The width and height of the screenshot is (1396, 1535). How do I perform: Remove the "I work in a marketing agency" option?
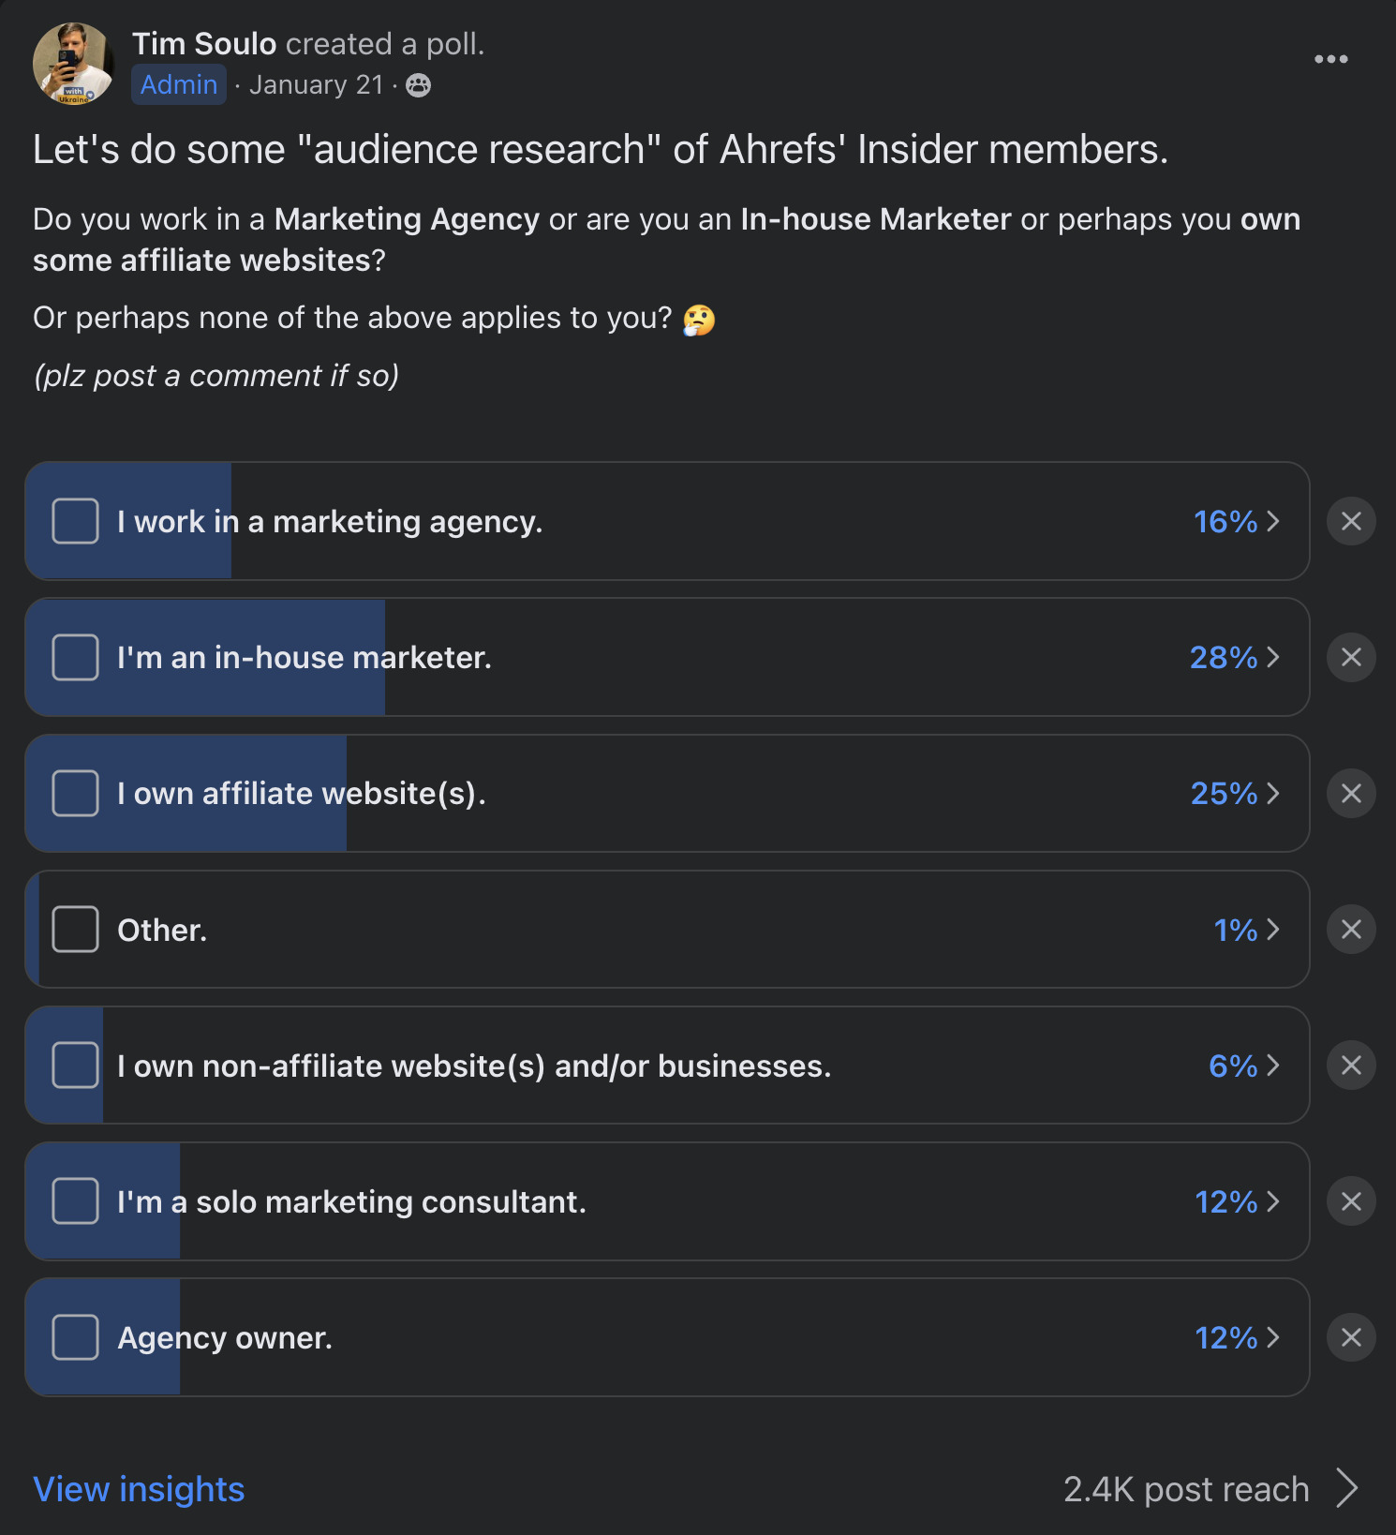point(1350,521)
